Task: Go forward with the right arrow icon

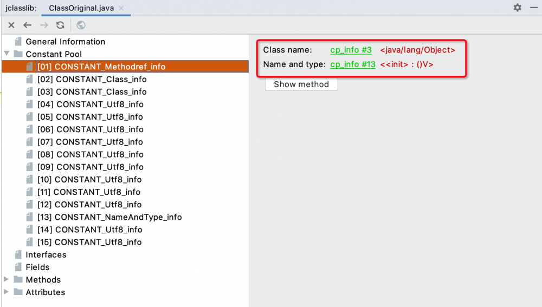Action: [x=44, y=25]
